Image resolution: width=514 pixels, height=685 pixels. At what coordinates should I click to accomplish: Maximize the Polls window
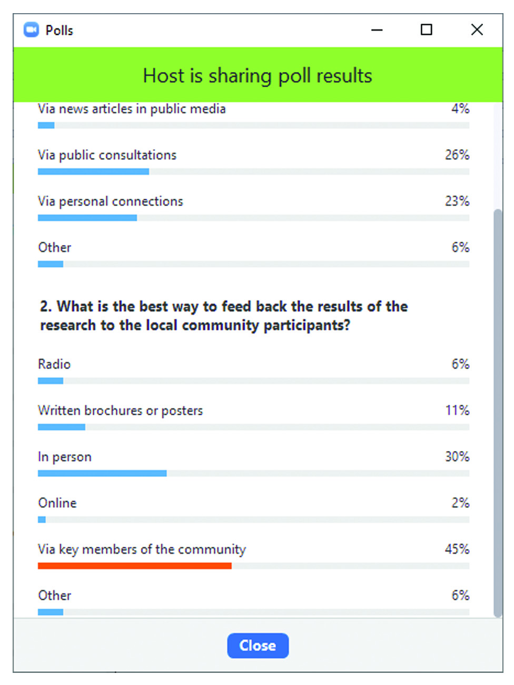click(x=426, y=30)
